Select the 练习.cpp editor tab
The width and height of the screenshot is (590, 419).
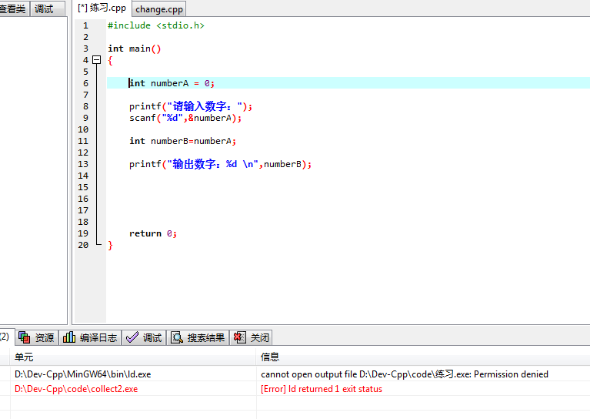point(102,8)
